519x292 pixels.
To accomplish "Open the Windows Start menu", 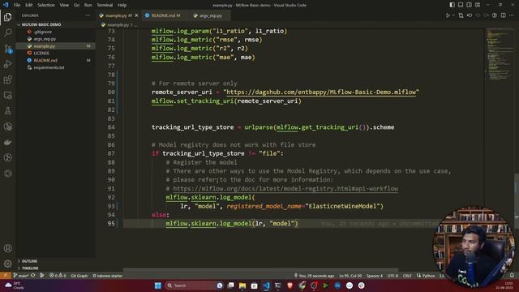I will tap(158, 286).
